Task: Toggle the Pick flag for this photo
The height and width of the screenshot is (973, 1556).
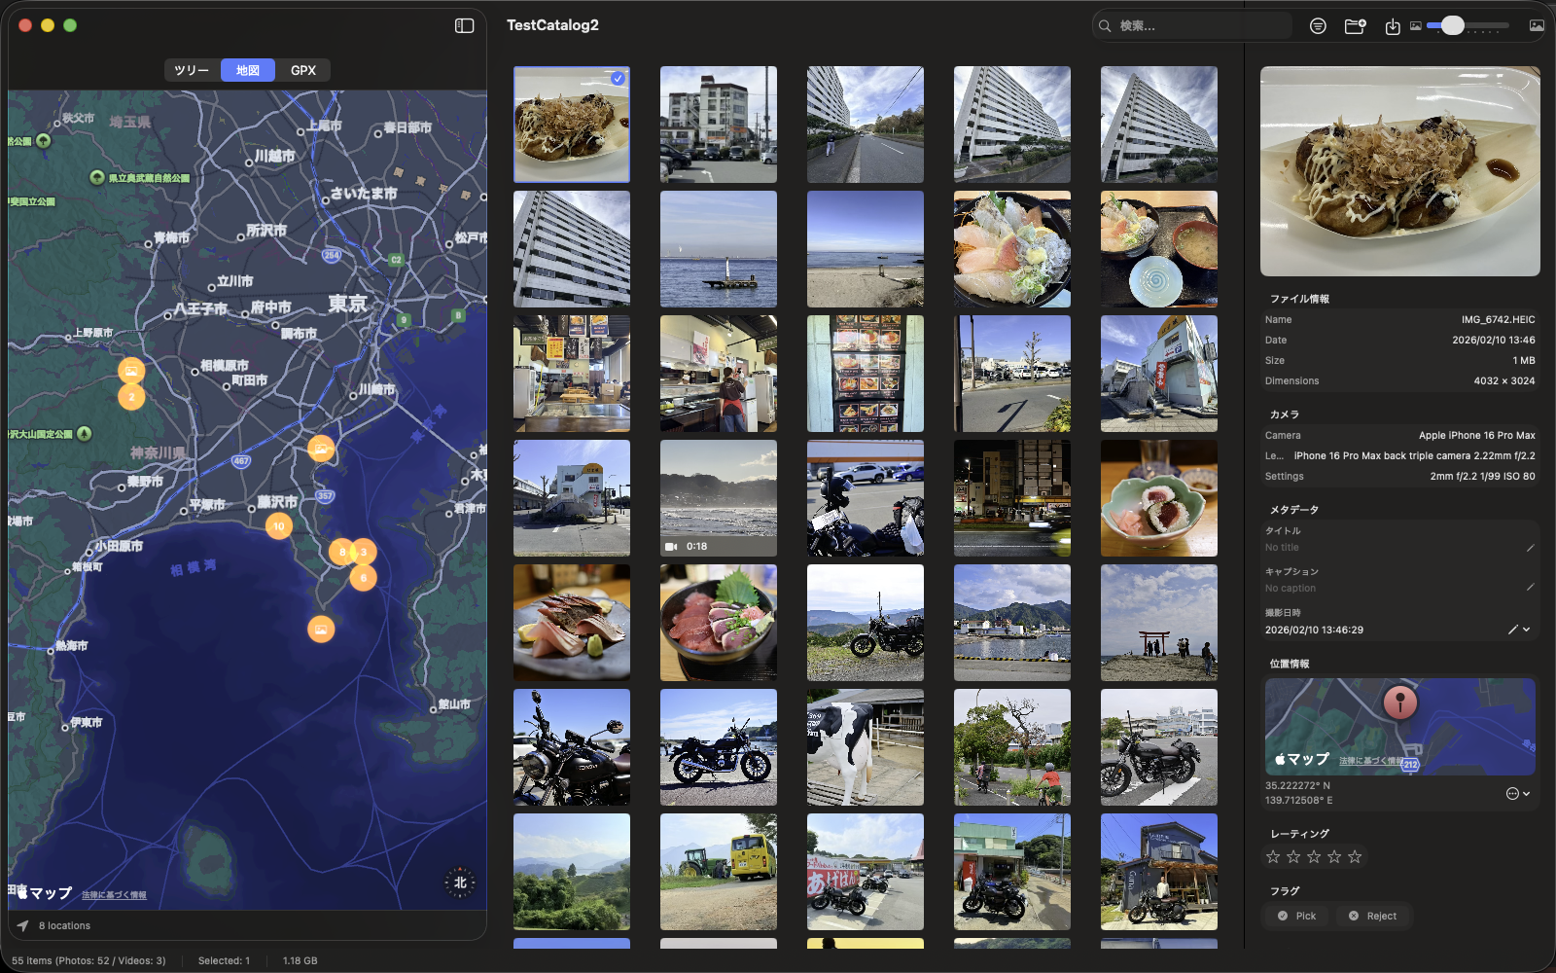Action: click(x=1295, y=916)
